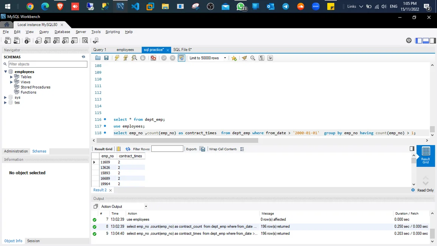This screenshot has height=246, width=437.
Task: Click the Beautify query broom icon
Action: point(244,58)
